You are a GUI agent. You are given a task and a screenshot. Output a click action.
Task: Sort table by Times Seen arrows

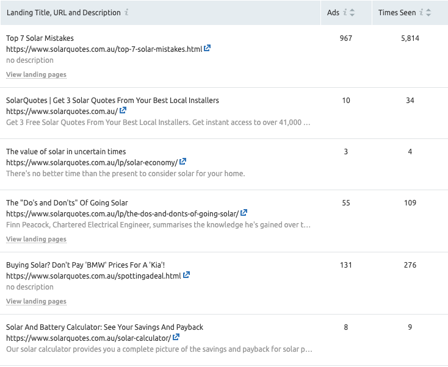tap(428, 13)
